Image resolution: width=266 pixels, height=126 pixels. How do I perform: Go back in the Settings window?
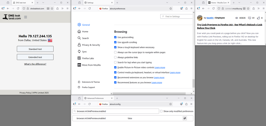[79, 9]
